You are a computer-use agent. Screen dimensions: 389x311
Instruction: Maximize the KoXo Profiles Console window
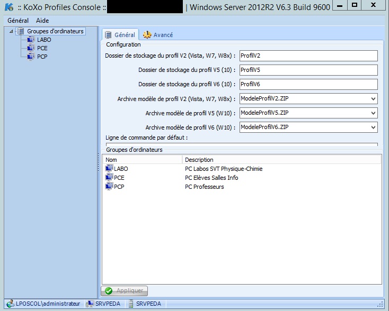pos(355,5)
